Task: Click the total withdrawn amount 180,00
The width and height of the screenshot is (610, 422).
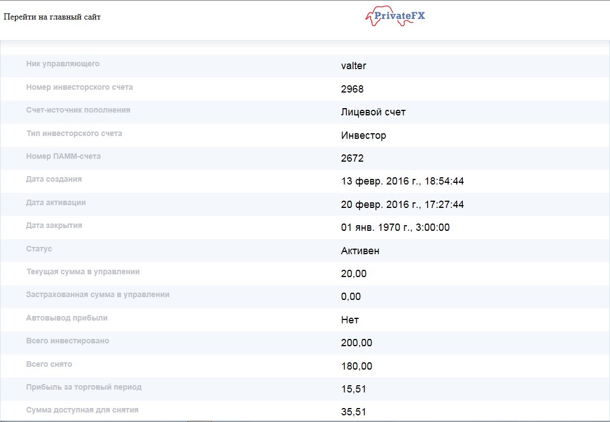Action: click(356, 366)
